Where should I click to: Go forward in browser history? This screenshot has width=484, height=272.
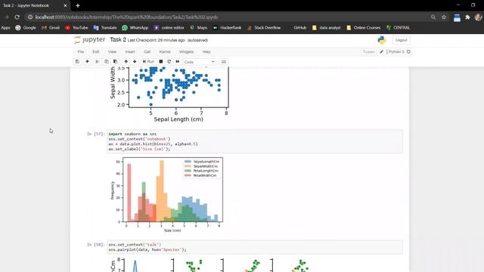point(6,17)
